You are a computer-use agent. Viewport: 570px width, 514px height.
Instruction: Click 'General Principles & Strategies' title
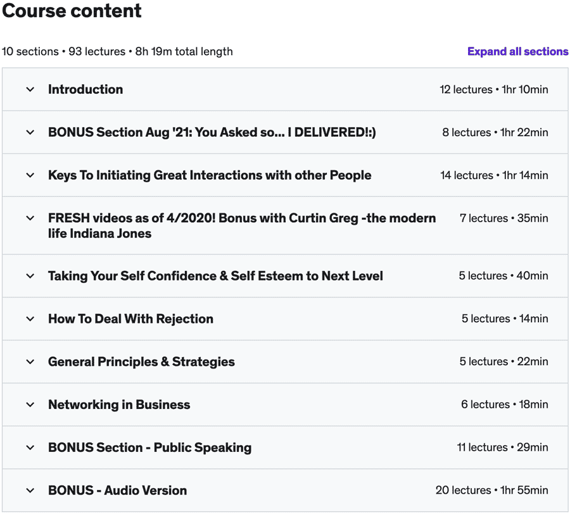pyautogui.click(x=141, y=361)
